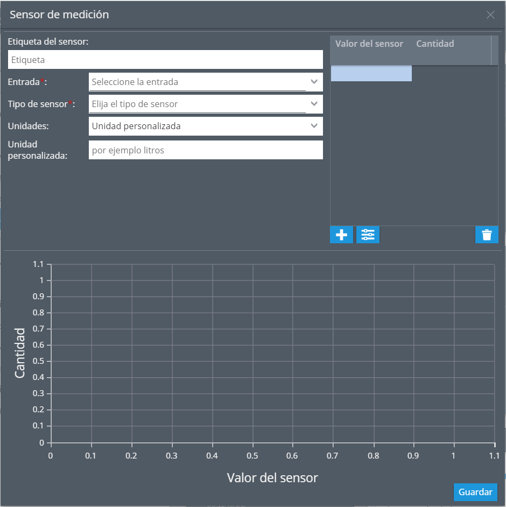Delete the selected row using trash icon

(x=487, y=235)
